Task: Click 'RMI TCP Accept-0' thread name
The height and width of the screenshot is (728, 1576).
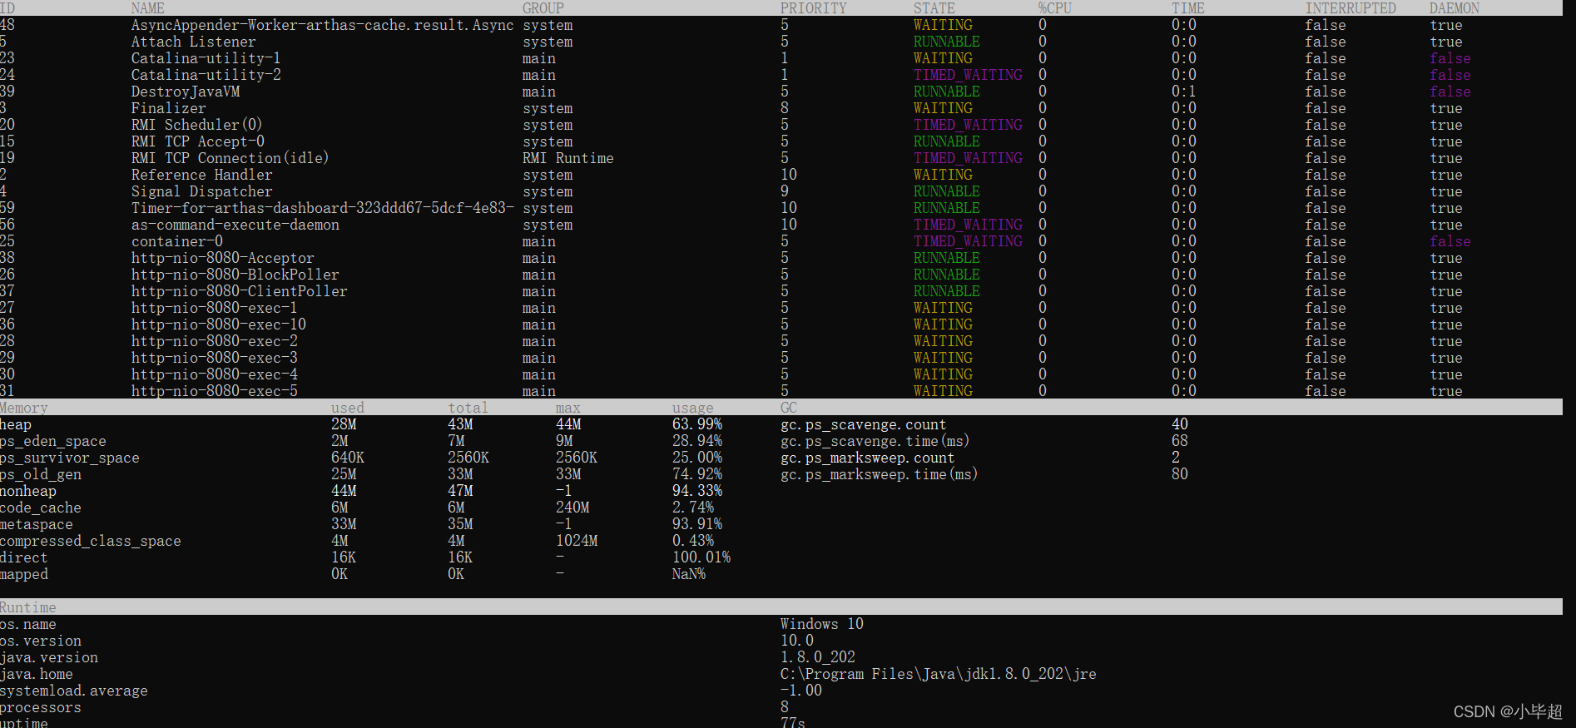Action: [198, 141]
